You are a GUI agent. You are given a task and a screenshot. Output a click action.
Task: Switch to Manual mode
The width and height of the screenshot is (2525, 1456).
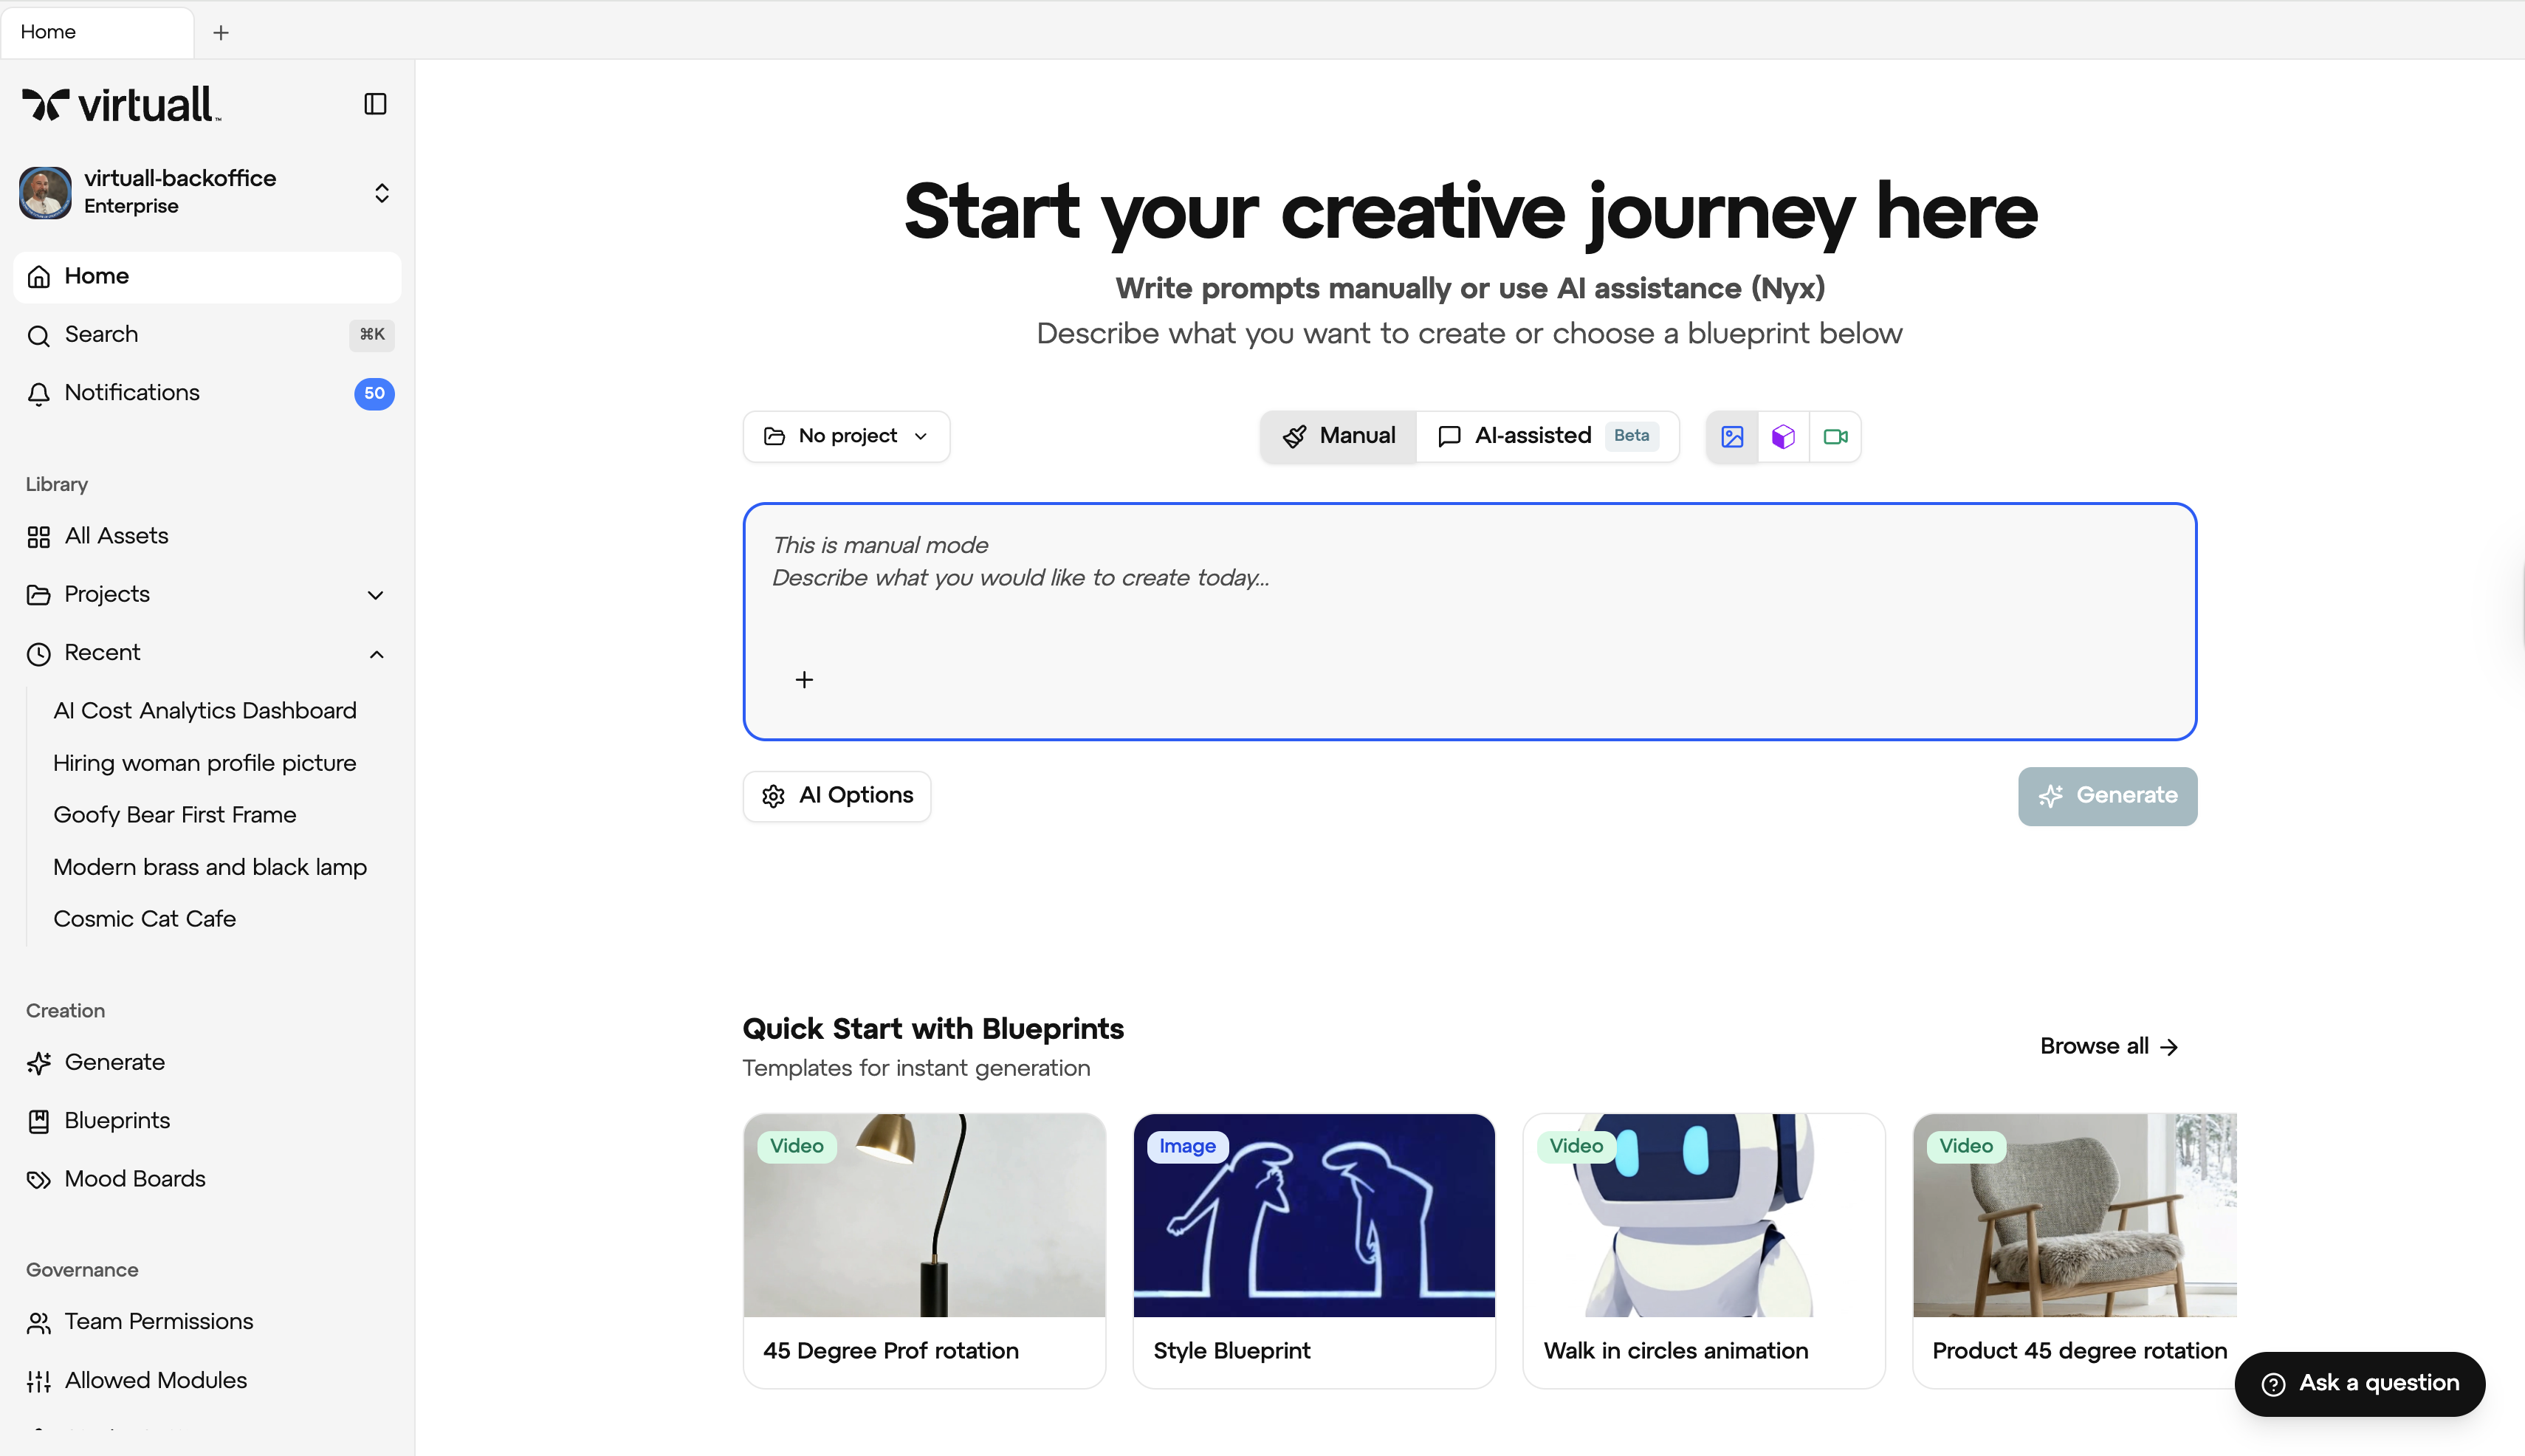click(1338, 436)
